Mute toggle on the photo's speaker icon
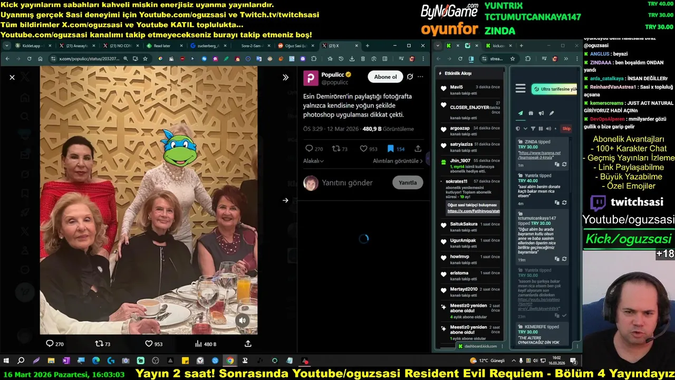Screen dimensions: 675x380 tap(242, 320)
